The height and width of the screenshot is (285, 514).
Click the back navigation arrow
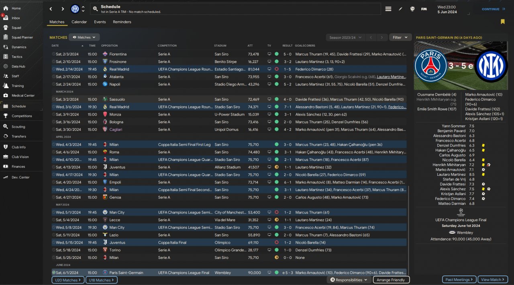(51, 9)
